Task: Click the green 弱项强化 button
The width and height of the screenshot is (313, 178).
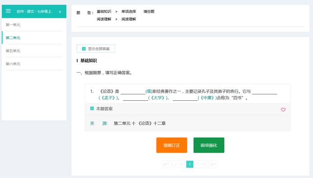Action: [209, 145]
